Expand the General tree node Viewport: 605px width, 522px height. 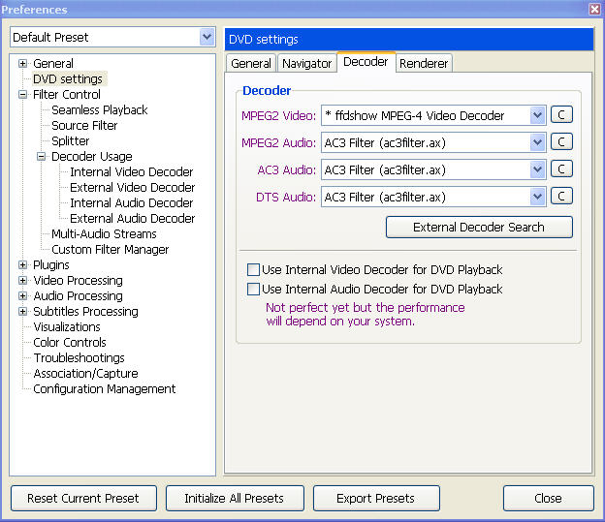(x=23, y=64)
